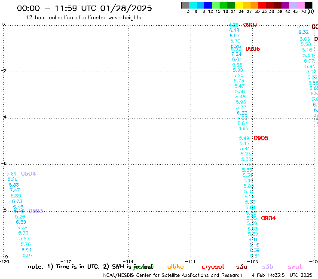Click the -117 longitude axis label

66,261
